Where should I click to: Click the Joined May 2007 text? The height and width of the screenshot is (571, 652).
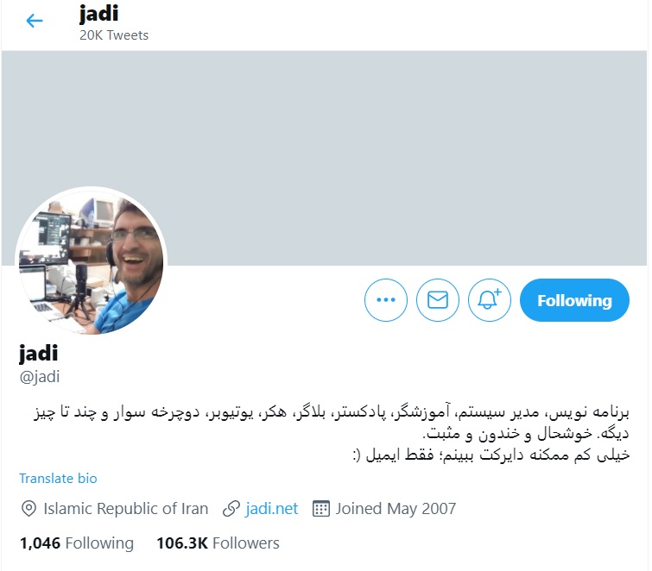396,509
